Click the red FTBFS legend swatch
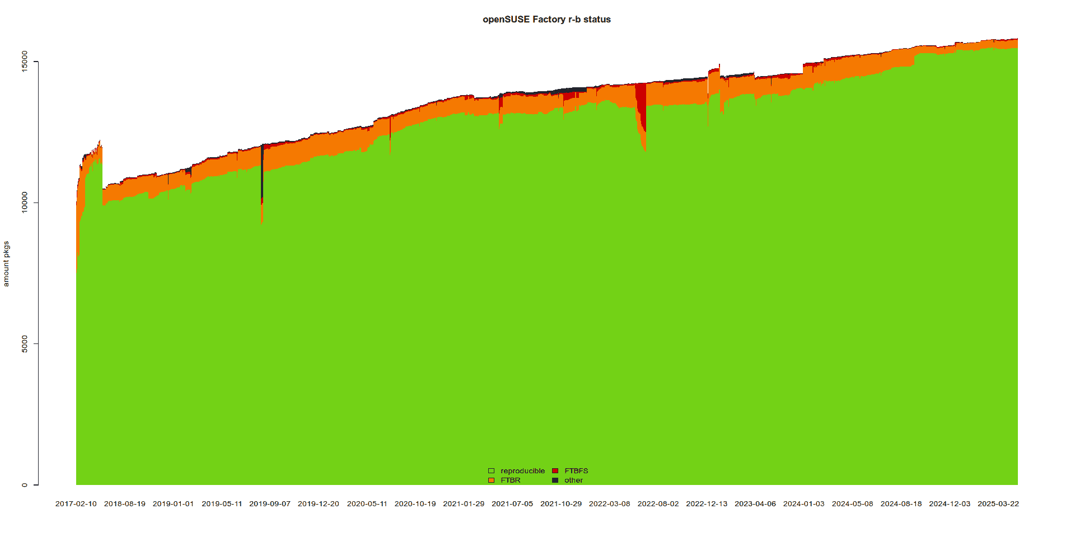The image size is (1075, 537). click(555, 471)
